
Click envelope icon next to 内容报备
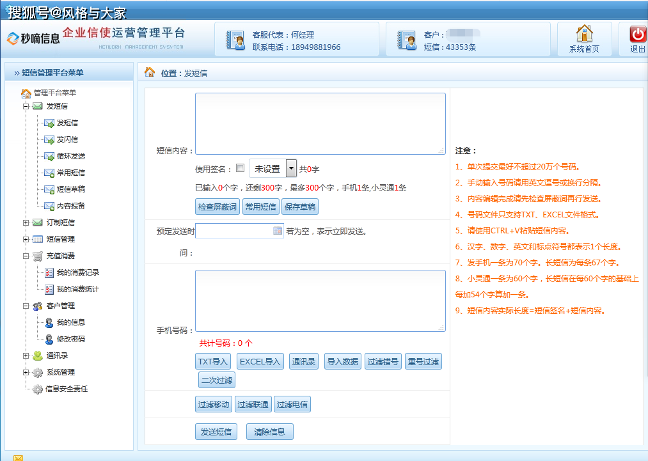[x=49, y=206]
